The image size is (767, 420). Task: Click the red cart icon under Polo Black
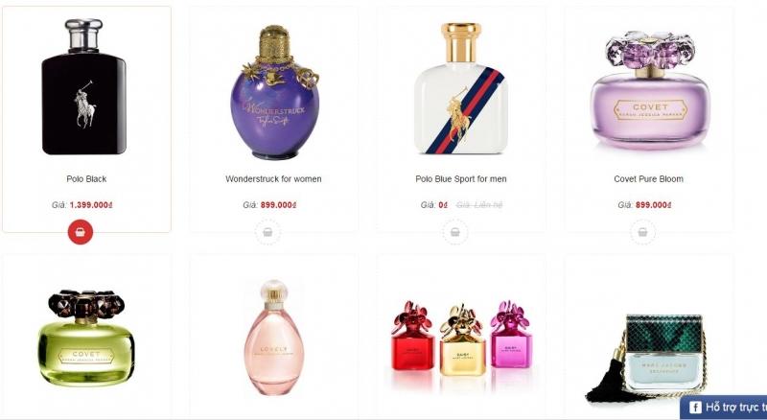pyautogui.click(x=81, y=232)
